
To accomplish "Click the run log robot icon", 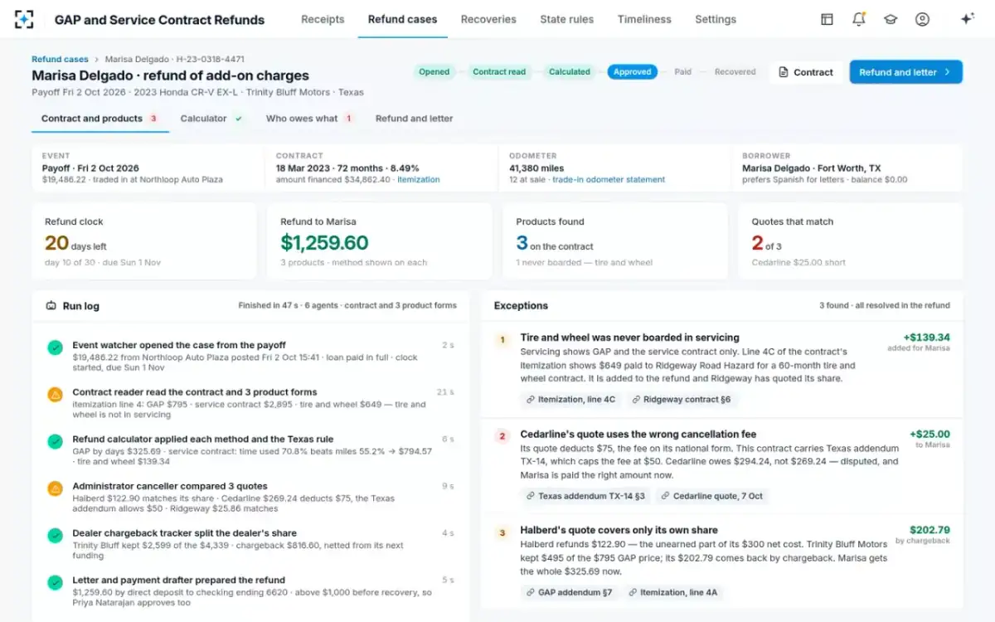I will (x=51, y=305).
